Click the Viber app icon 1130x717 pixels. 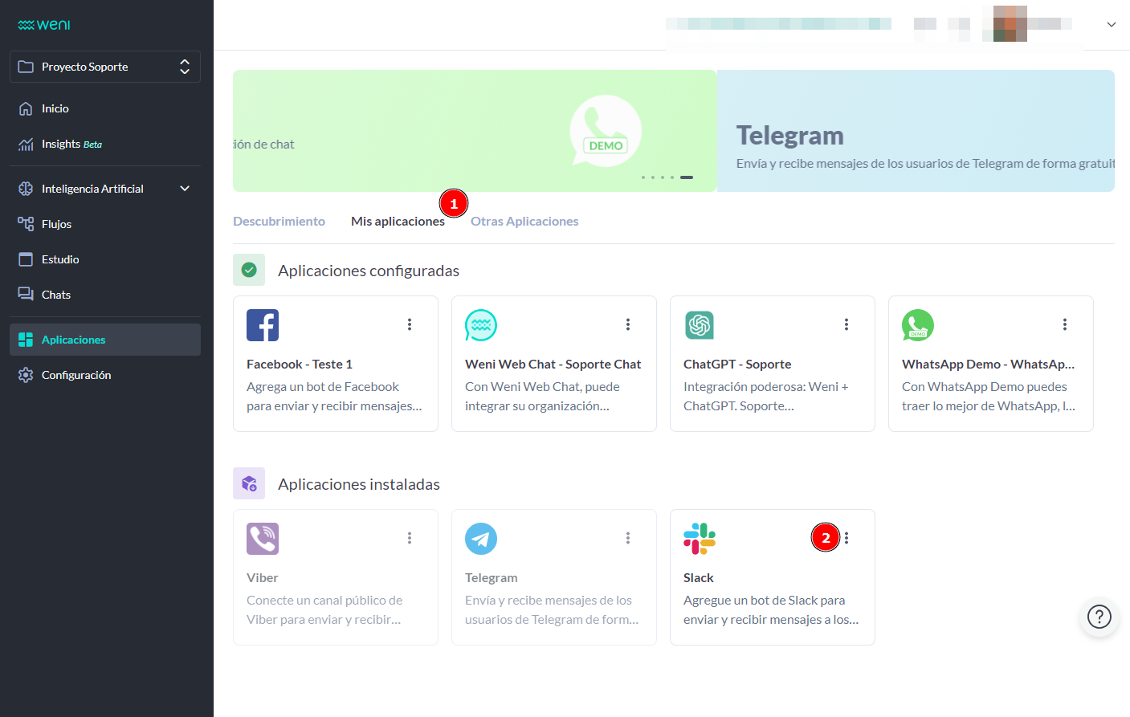[262, 538]
